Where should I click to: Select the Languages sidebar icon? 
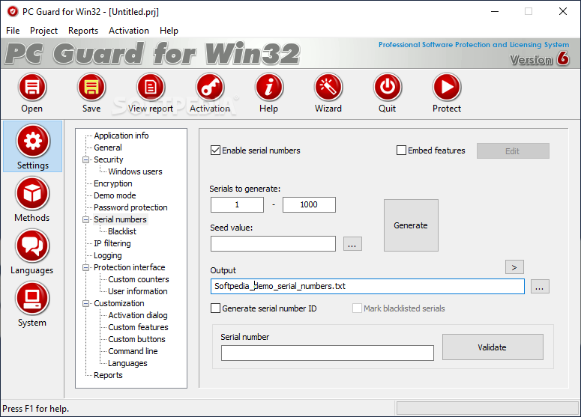[x=32, y=246]
